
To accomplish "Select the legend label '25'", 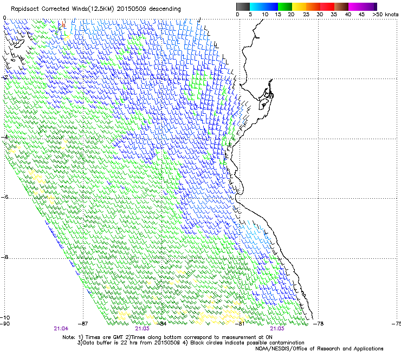I will (x=306, y=15).
